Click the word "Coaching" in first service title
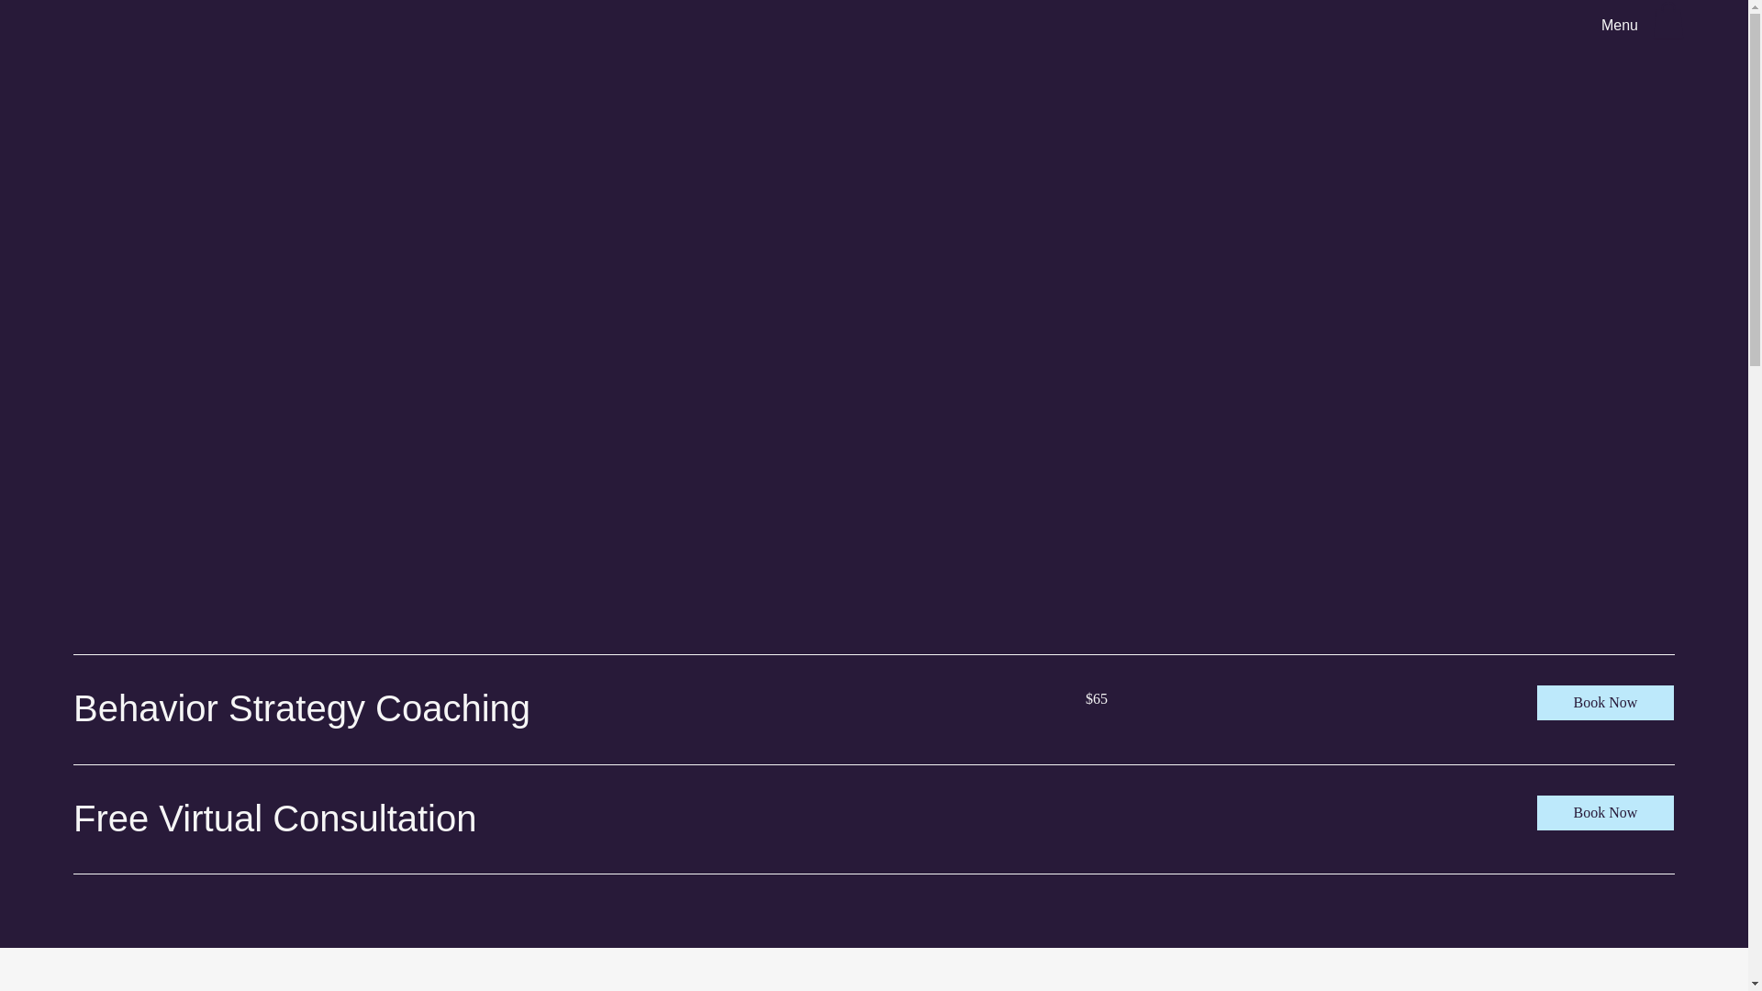Screen dimensions: 1762x991 (x=452, y=709)
